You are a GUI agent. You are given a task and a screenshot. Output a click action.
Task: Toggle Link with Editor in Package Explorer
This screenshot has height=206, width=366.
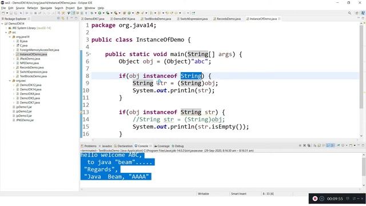(63, 18)
